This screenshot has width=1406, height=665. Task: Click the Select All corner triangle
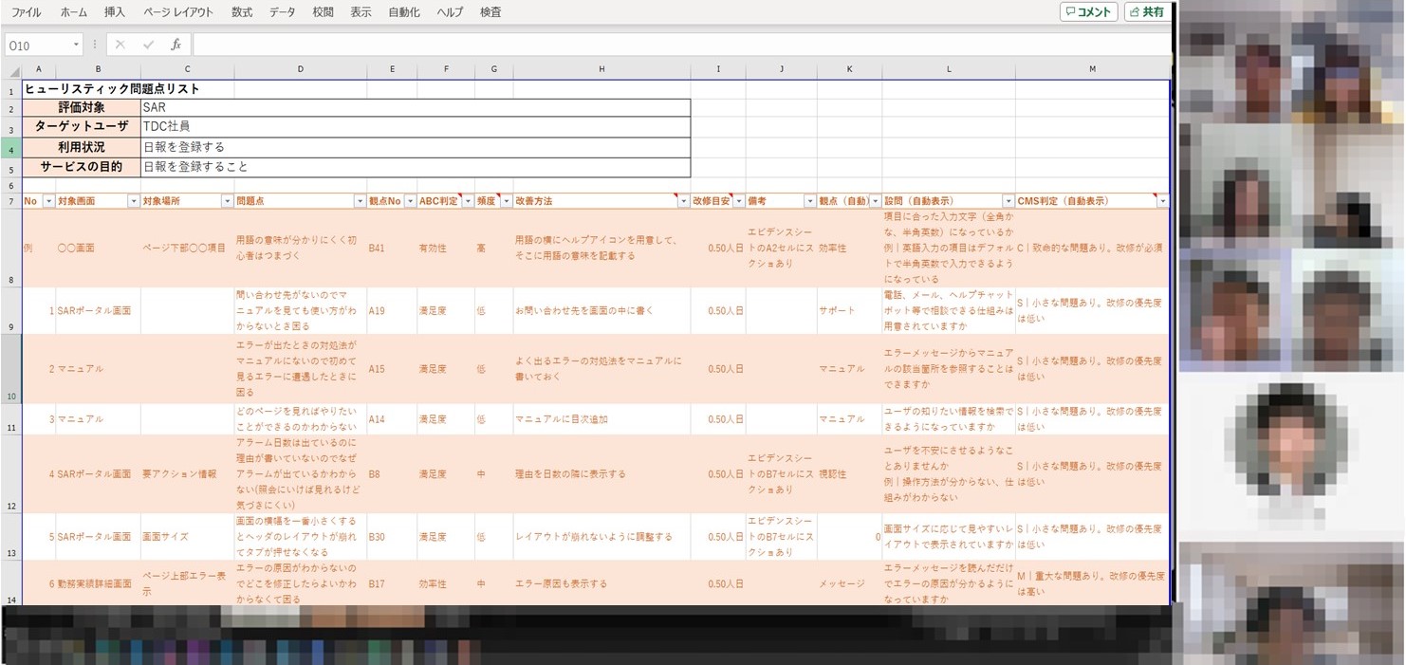[x=13, y=71]
